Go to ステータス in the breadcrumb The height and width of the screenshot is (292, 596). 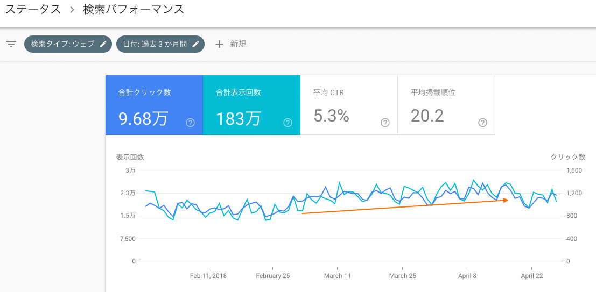32,9
